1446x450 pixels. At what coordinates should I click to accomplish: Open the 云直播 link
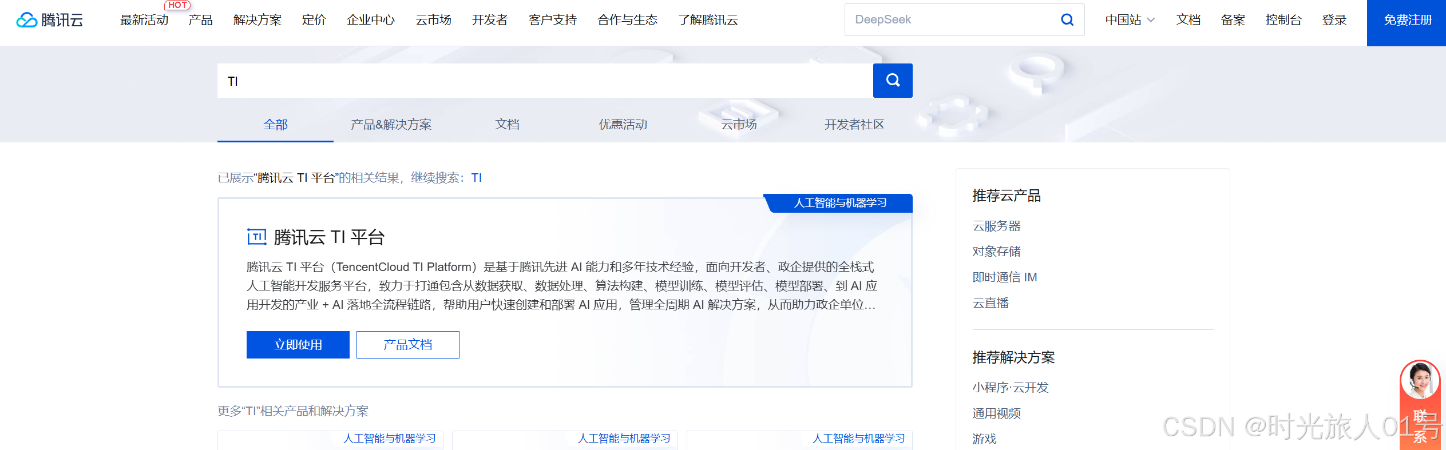(991, 303)
